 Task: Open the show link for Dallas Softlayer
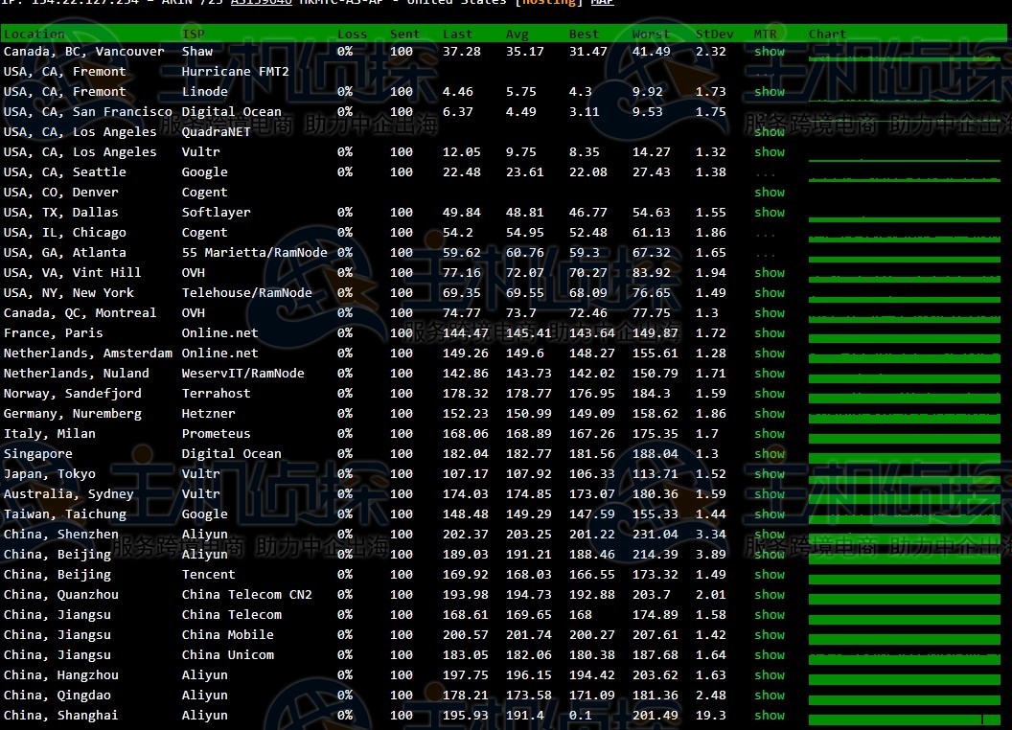coord(769,213)
